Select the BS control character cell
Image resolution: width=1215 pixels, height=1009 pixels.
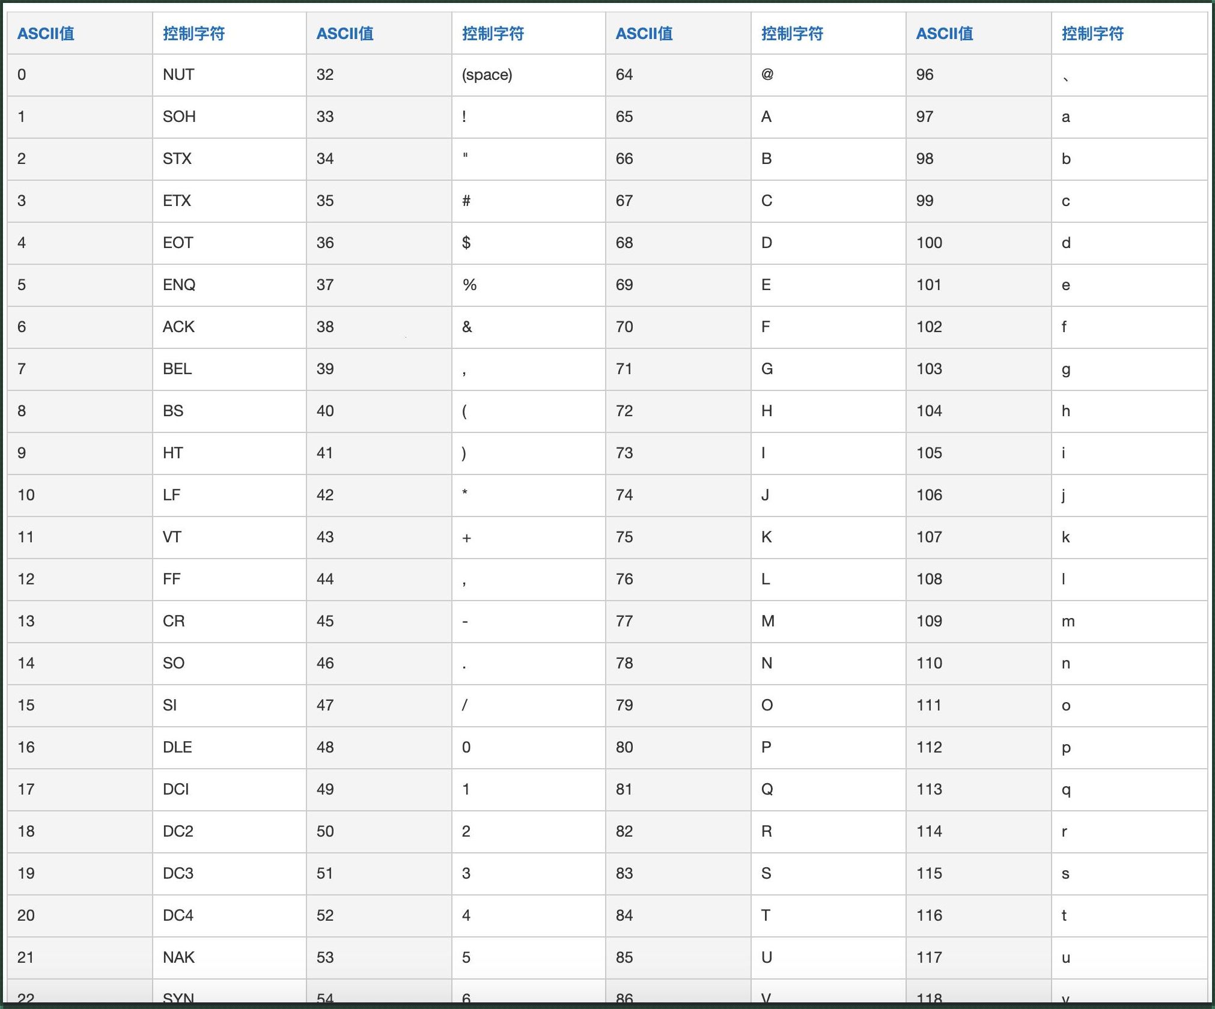tap(230, 411)
